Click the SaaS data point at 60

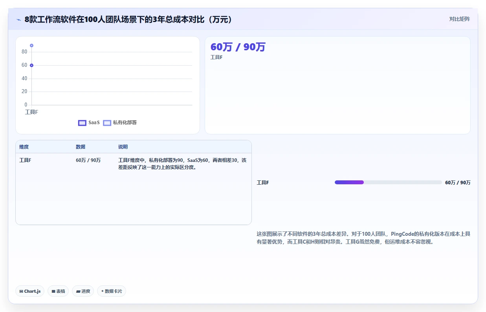coord(31,65)
